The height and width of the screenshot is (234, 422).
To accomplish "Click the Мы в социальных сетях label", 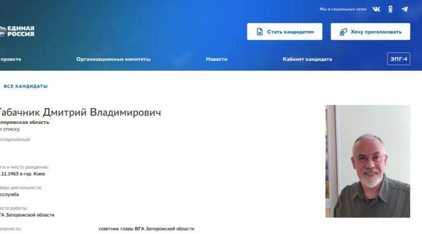I will pyautogui.click(x=343, y=9).
